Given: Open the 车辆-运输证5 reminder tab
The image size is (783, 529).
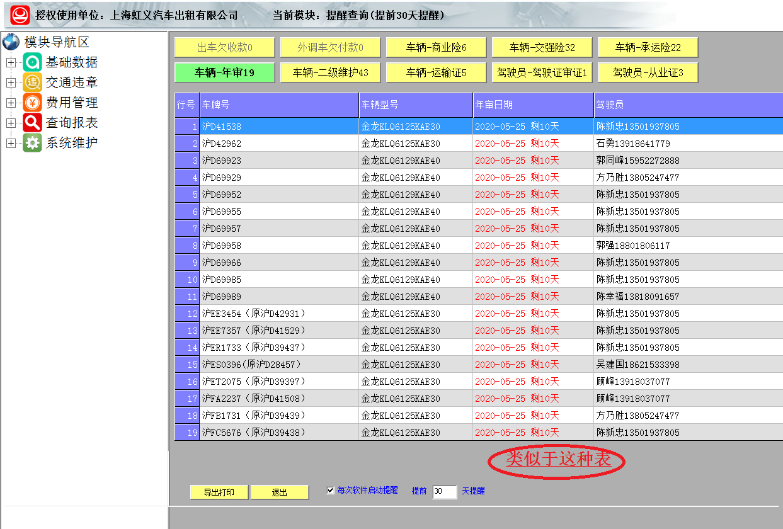Looking at the screenshot, I should coord(437,72).
